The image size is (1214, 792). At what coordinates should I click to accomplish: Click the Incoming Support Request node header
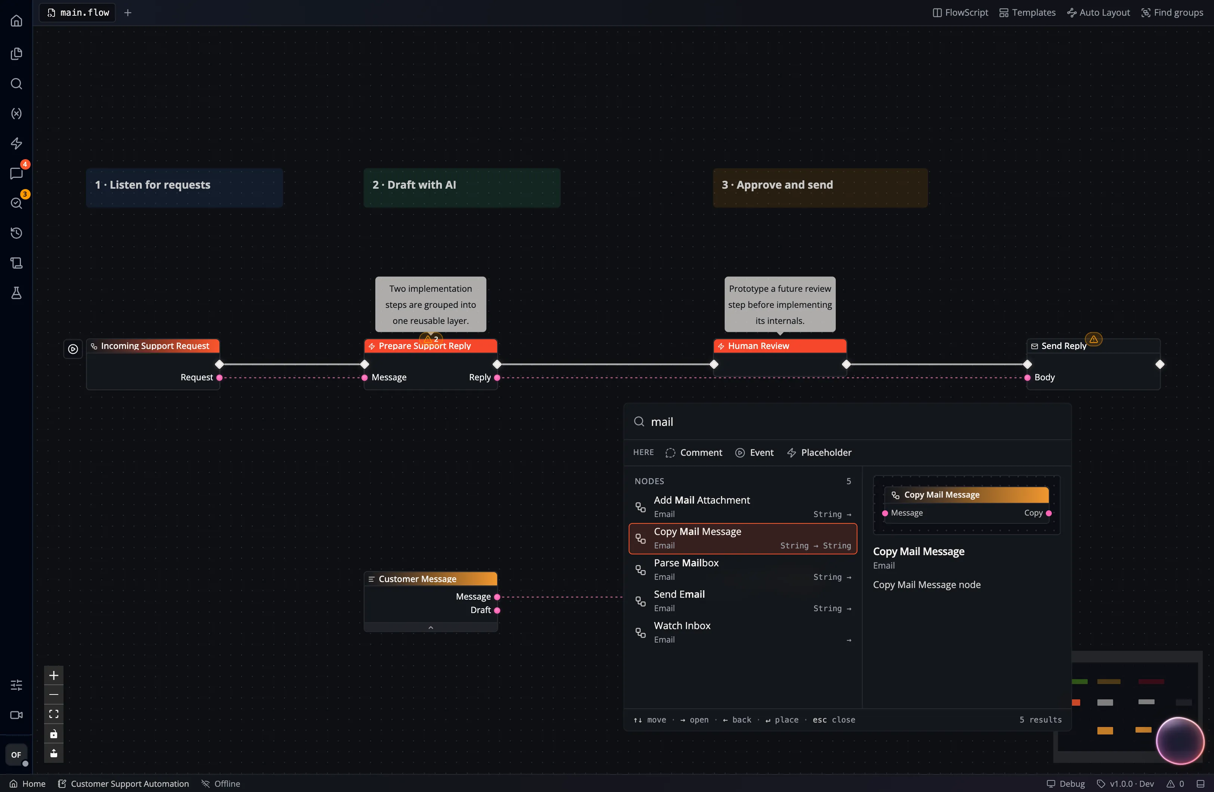point(153,346)
